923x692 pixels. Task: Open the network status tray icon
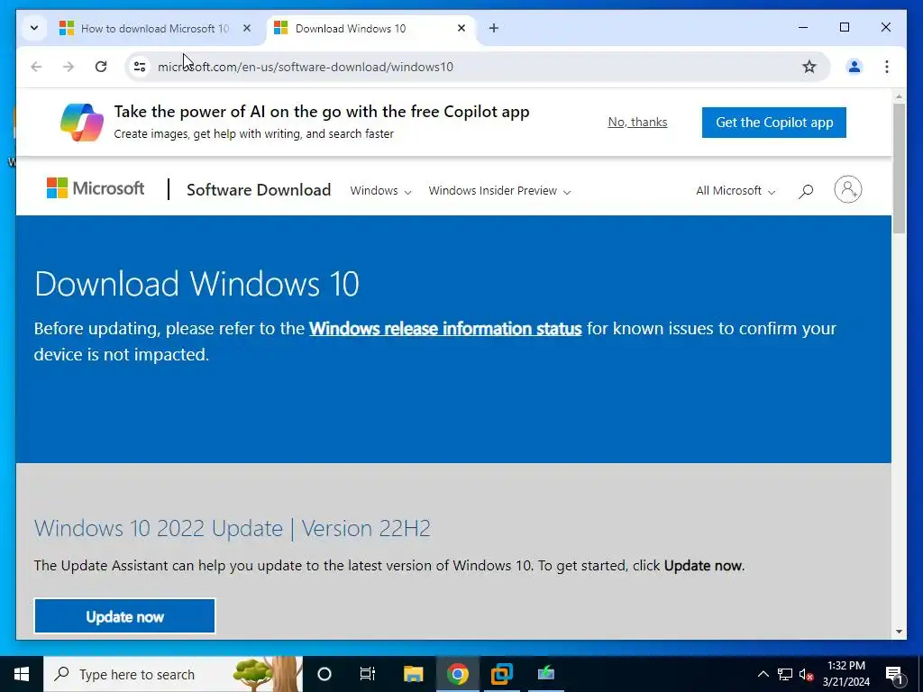(x=785, y=674)
